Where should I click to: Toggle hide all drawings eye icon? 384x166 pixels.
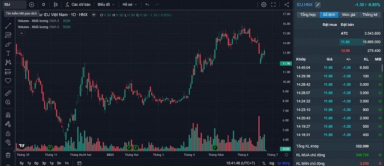tap(8, 142)
